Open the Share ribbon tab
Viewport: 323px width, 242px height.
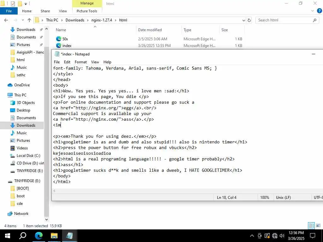click(x=45, y=11)
